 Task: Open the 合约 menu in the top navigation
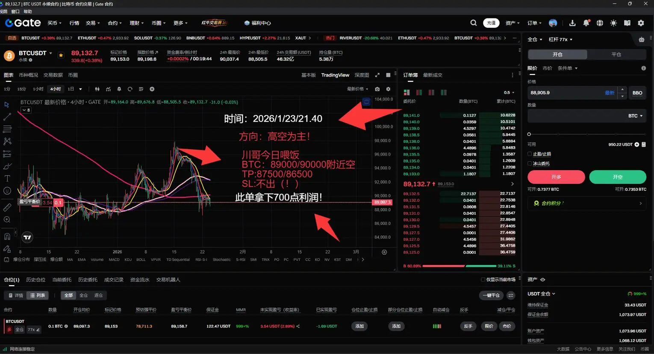pos(115,23)
